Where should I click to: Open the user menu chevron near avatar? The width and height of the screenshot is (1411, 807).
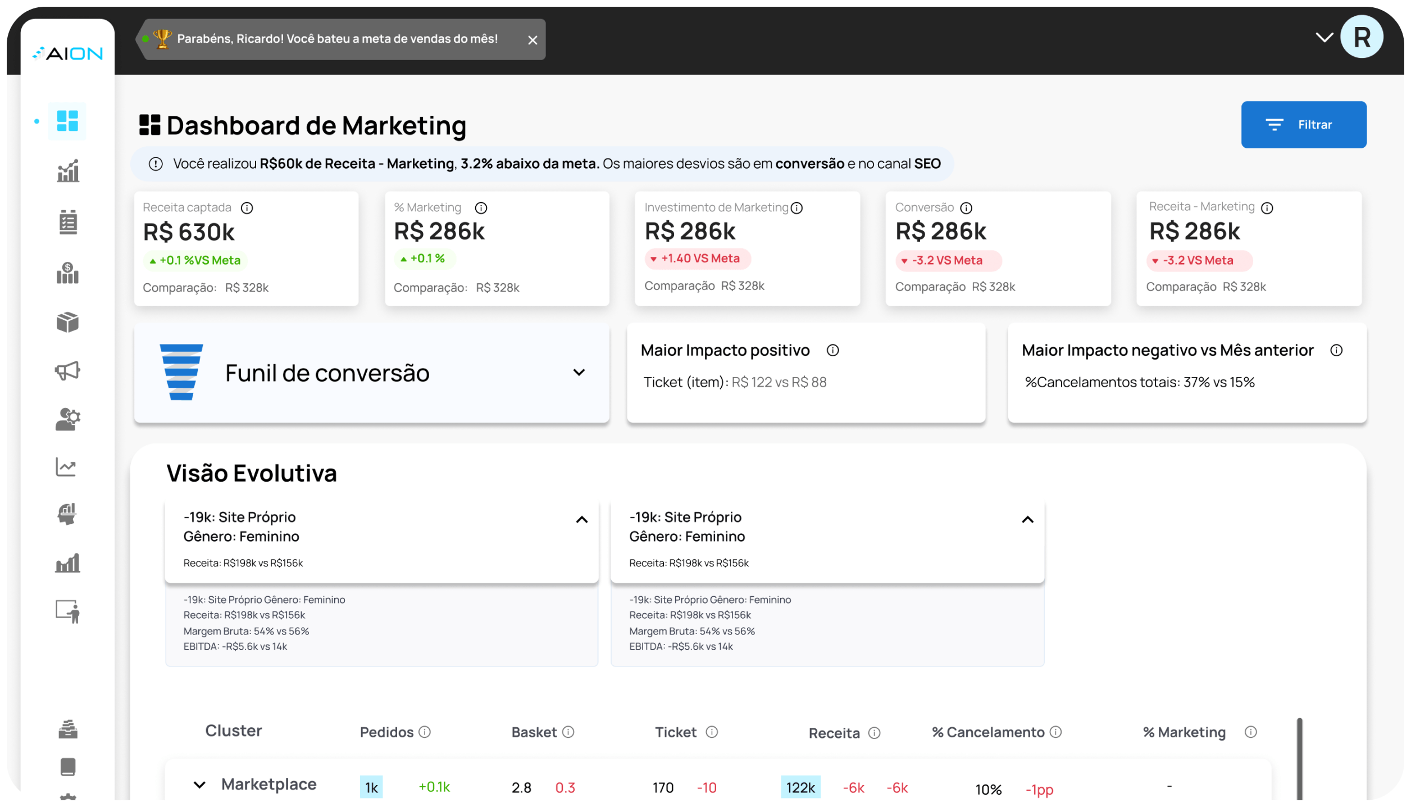click(x=1324, y=38)
